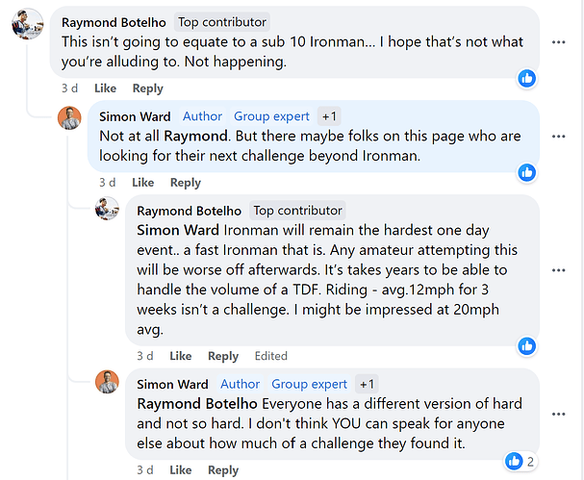Click like reaction icon on Simon's first reply
This screenshot has width=584, height=480.
point(526,172)
